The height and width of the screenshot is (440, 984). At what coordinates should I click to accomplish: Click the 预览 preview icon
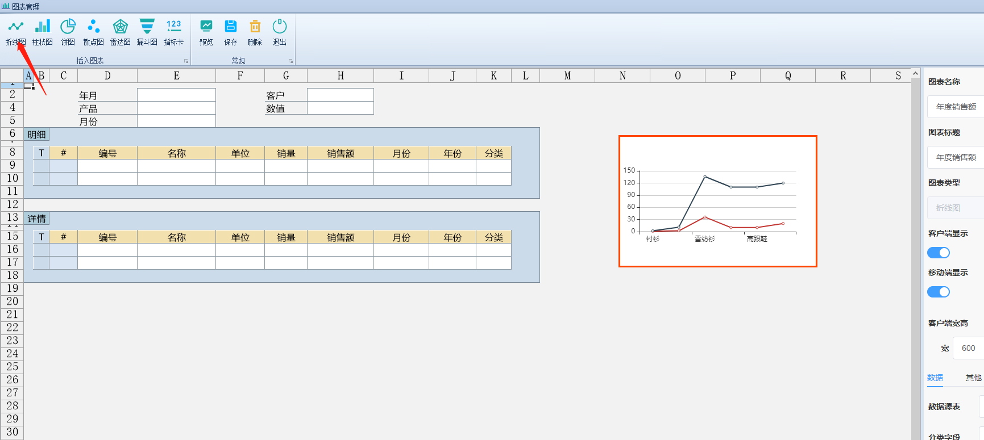coord(206,32)
